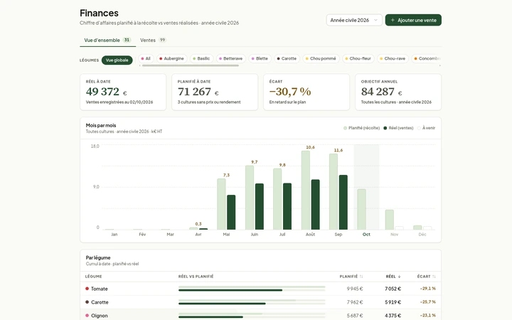Click the Mai real sales bar

coord(231,212)
